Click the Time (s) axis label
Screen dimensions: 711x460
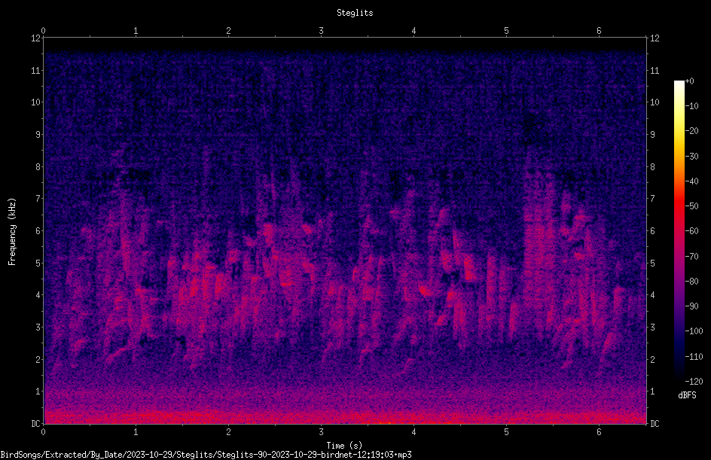[344, 446]
